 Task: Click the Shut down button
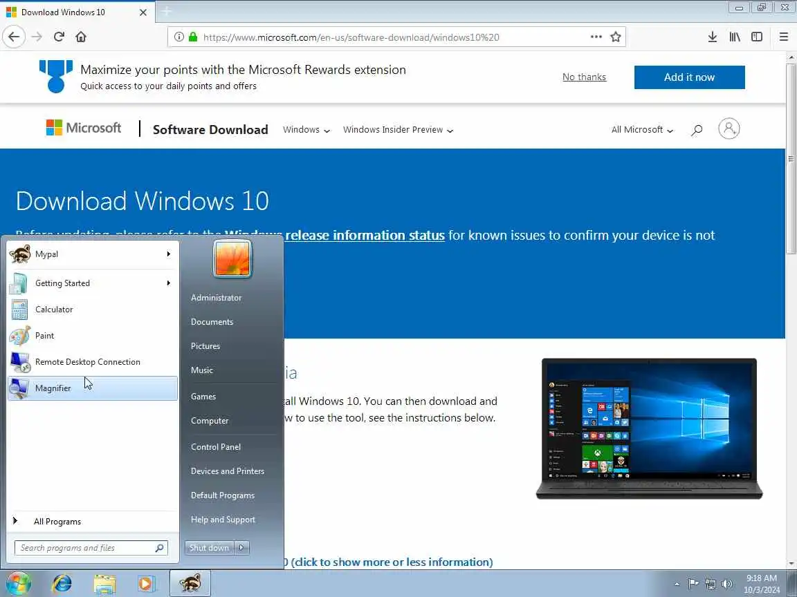click(x=209, y=547)
